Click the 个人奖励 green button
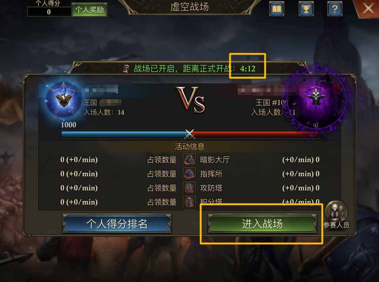Viewport: 379px width, 282px height. (89, 10)
